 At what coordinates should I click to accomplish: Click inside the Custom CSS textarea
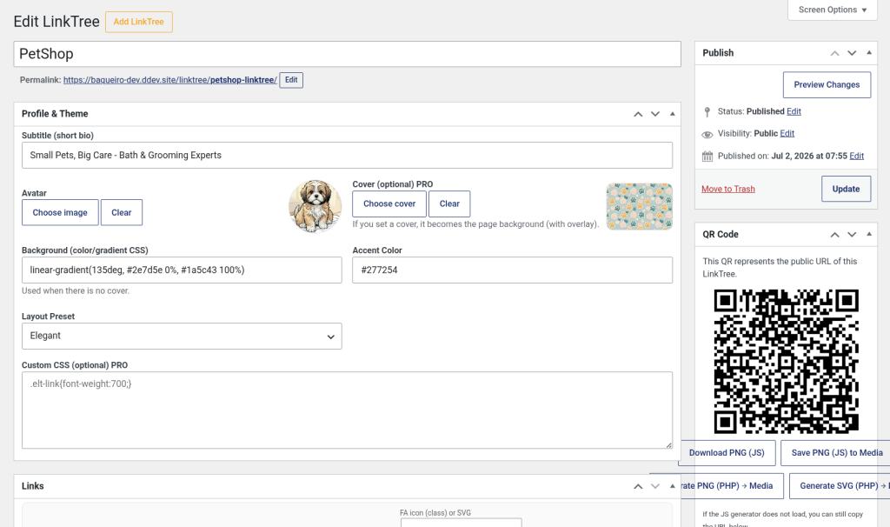pos(348,410)
